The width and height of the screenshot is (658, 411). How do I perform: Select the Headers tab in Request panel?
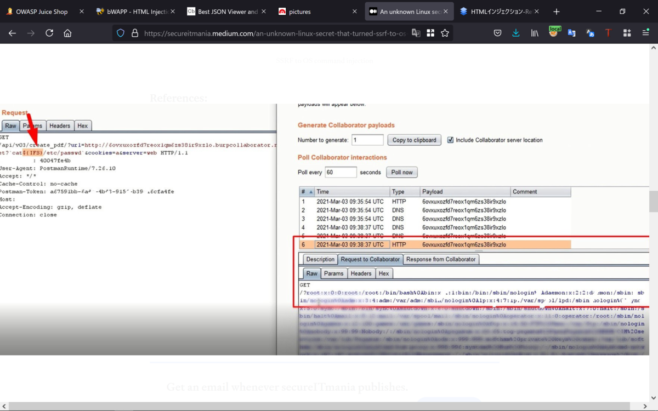(60, 125)
